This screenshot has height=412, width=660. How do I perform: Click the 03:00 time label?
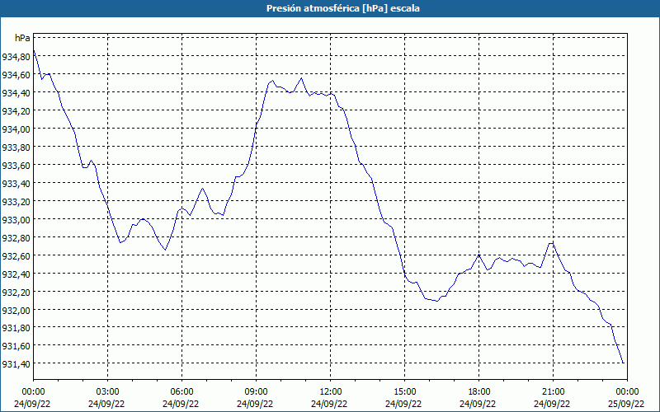tap(107, 392)
